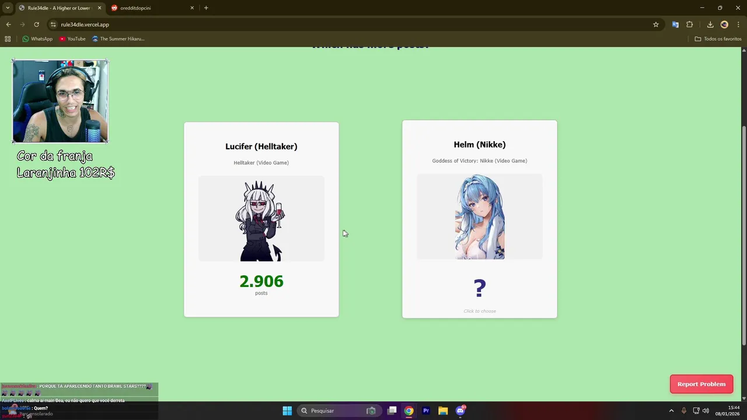Viewport: 747px width, 420px height.
Task: Close the oredditdopcini tab
Action: [192, 8]
